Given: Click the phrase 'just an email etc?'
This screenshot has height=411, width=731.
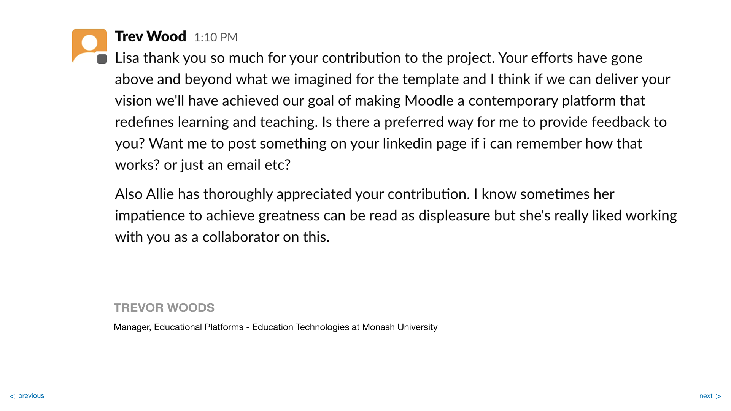Looking at the screenshot, I should 236,165.
